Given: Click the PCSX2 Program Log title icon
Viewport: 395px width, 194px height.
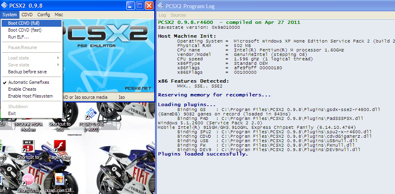Looking at the screenshot, I should click(x=160, y=6).
